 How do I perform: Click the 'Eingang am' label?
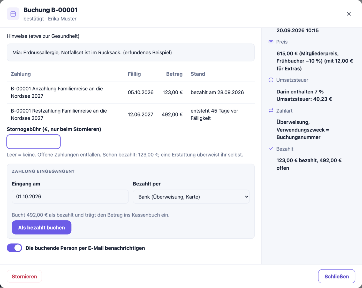point(26,184)
